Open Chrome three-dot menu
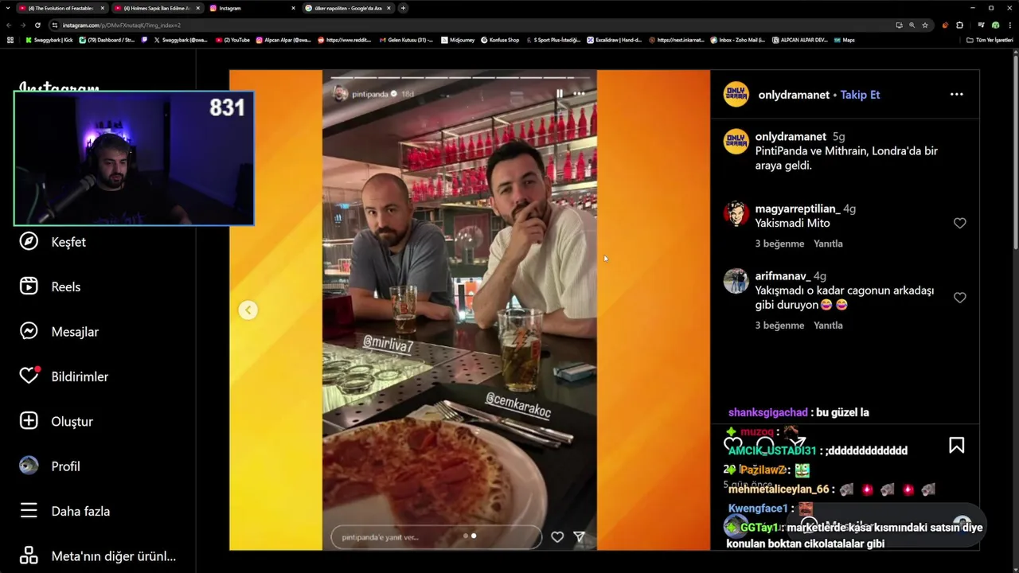Screen dimensions: 1019x573 [1009, 25]
